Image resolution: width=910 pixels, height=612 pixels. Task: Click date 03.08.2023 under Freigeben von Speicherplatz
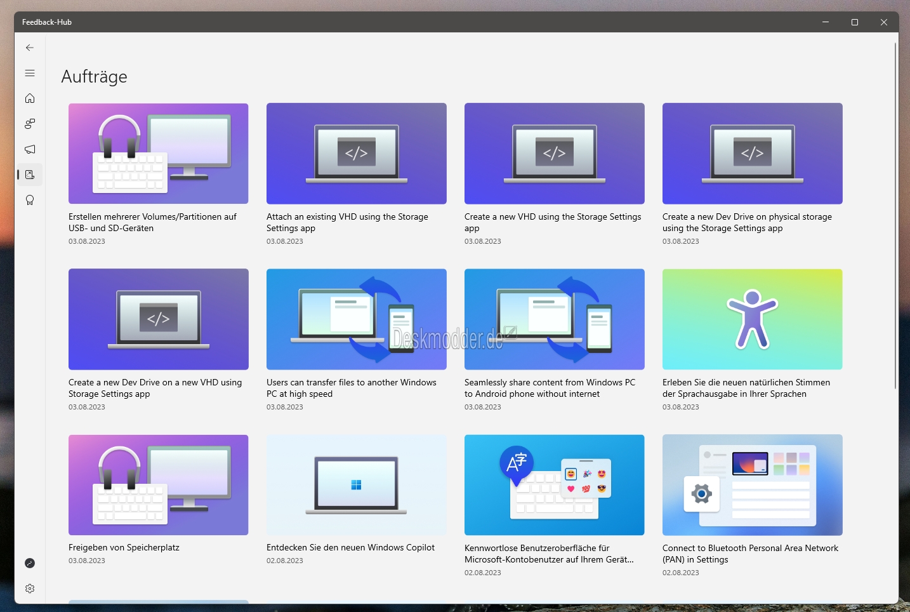point(87,561)
